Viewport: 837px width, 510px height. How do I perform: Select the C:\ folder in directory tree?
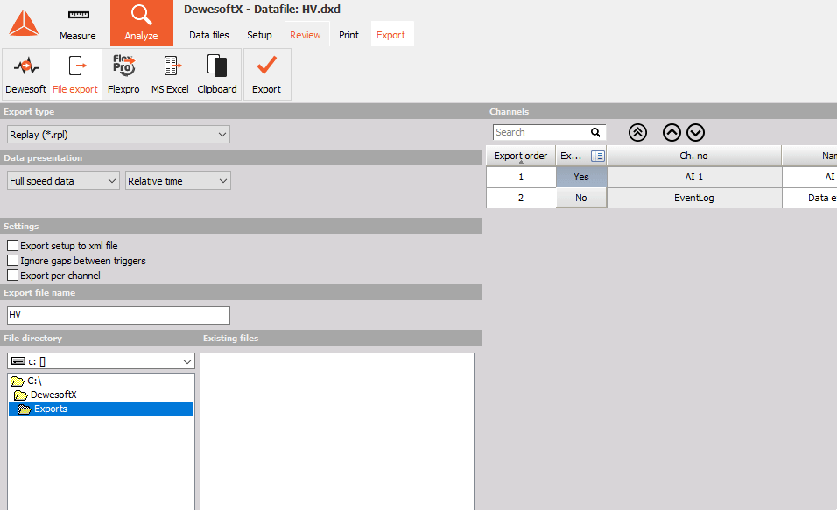pos(34,381)
